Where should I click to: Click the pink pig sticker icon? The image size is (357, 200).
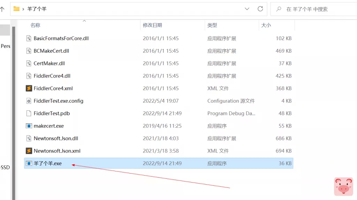pyautogui.click(x=343, y=186)
